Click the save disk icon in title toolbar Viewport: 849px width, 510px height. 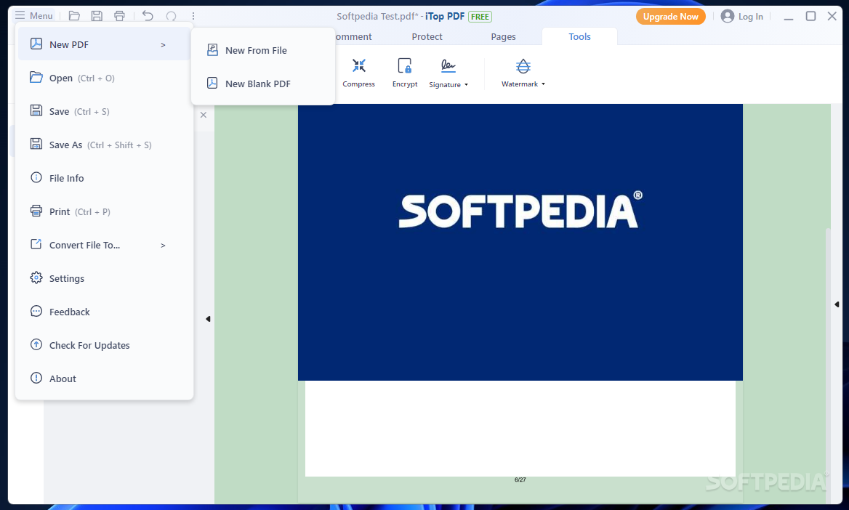97,16
